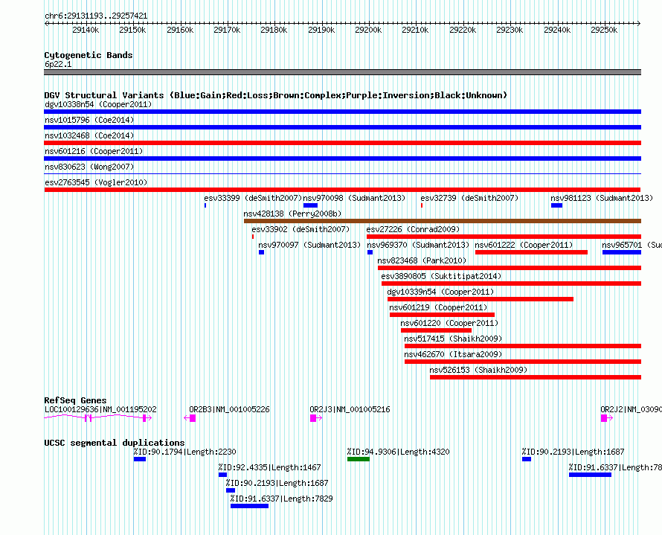Select the OR2J2 gene label
The width and height of the screenshot is (662, 535).
point(632,409)
